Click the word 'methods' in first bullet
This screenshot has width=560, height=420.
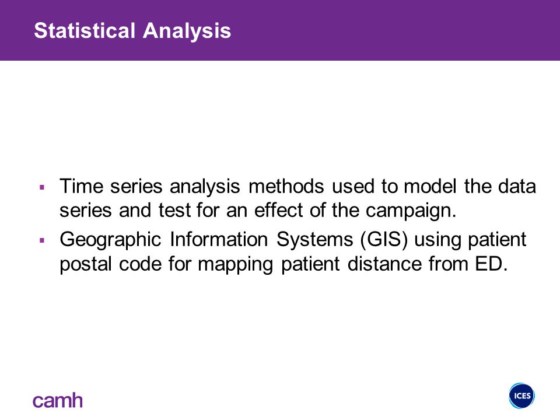pos(286,186)
